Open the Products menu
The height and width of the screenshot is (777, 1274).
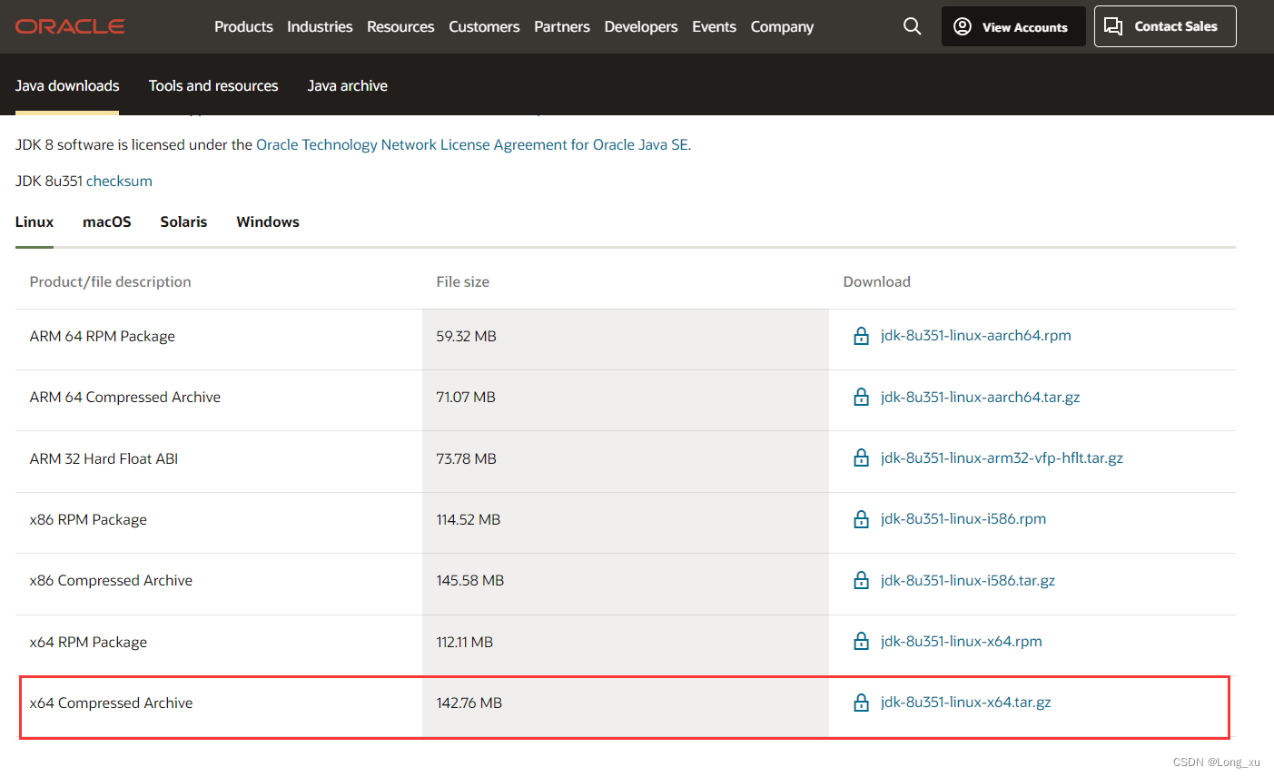[243, 26]
